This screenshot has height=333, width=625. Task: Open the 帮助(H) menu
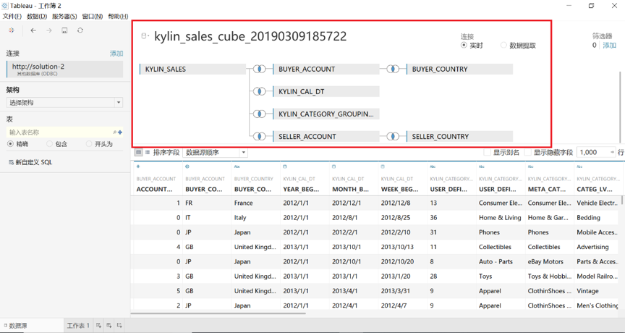pos(118,17)
